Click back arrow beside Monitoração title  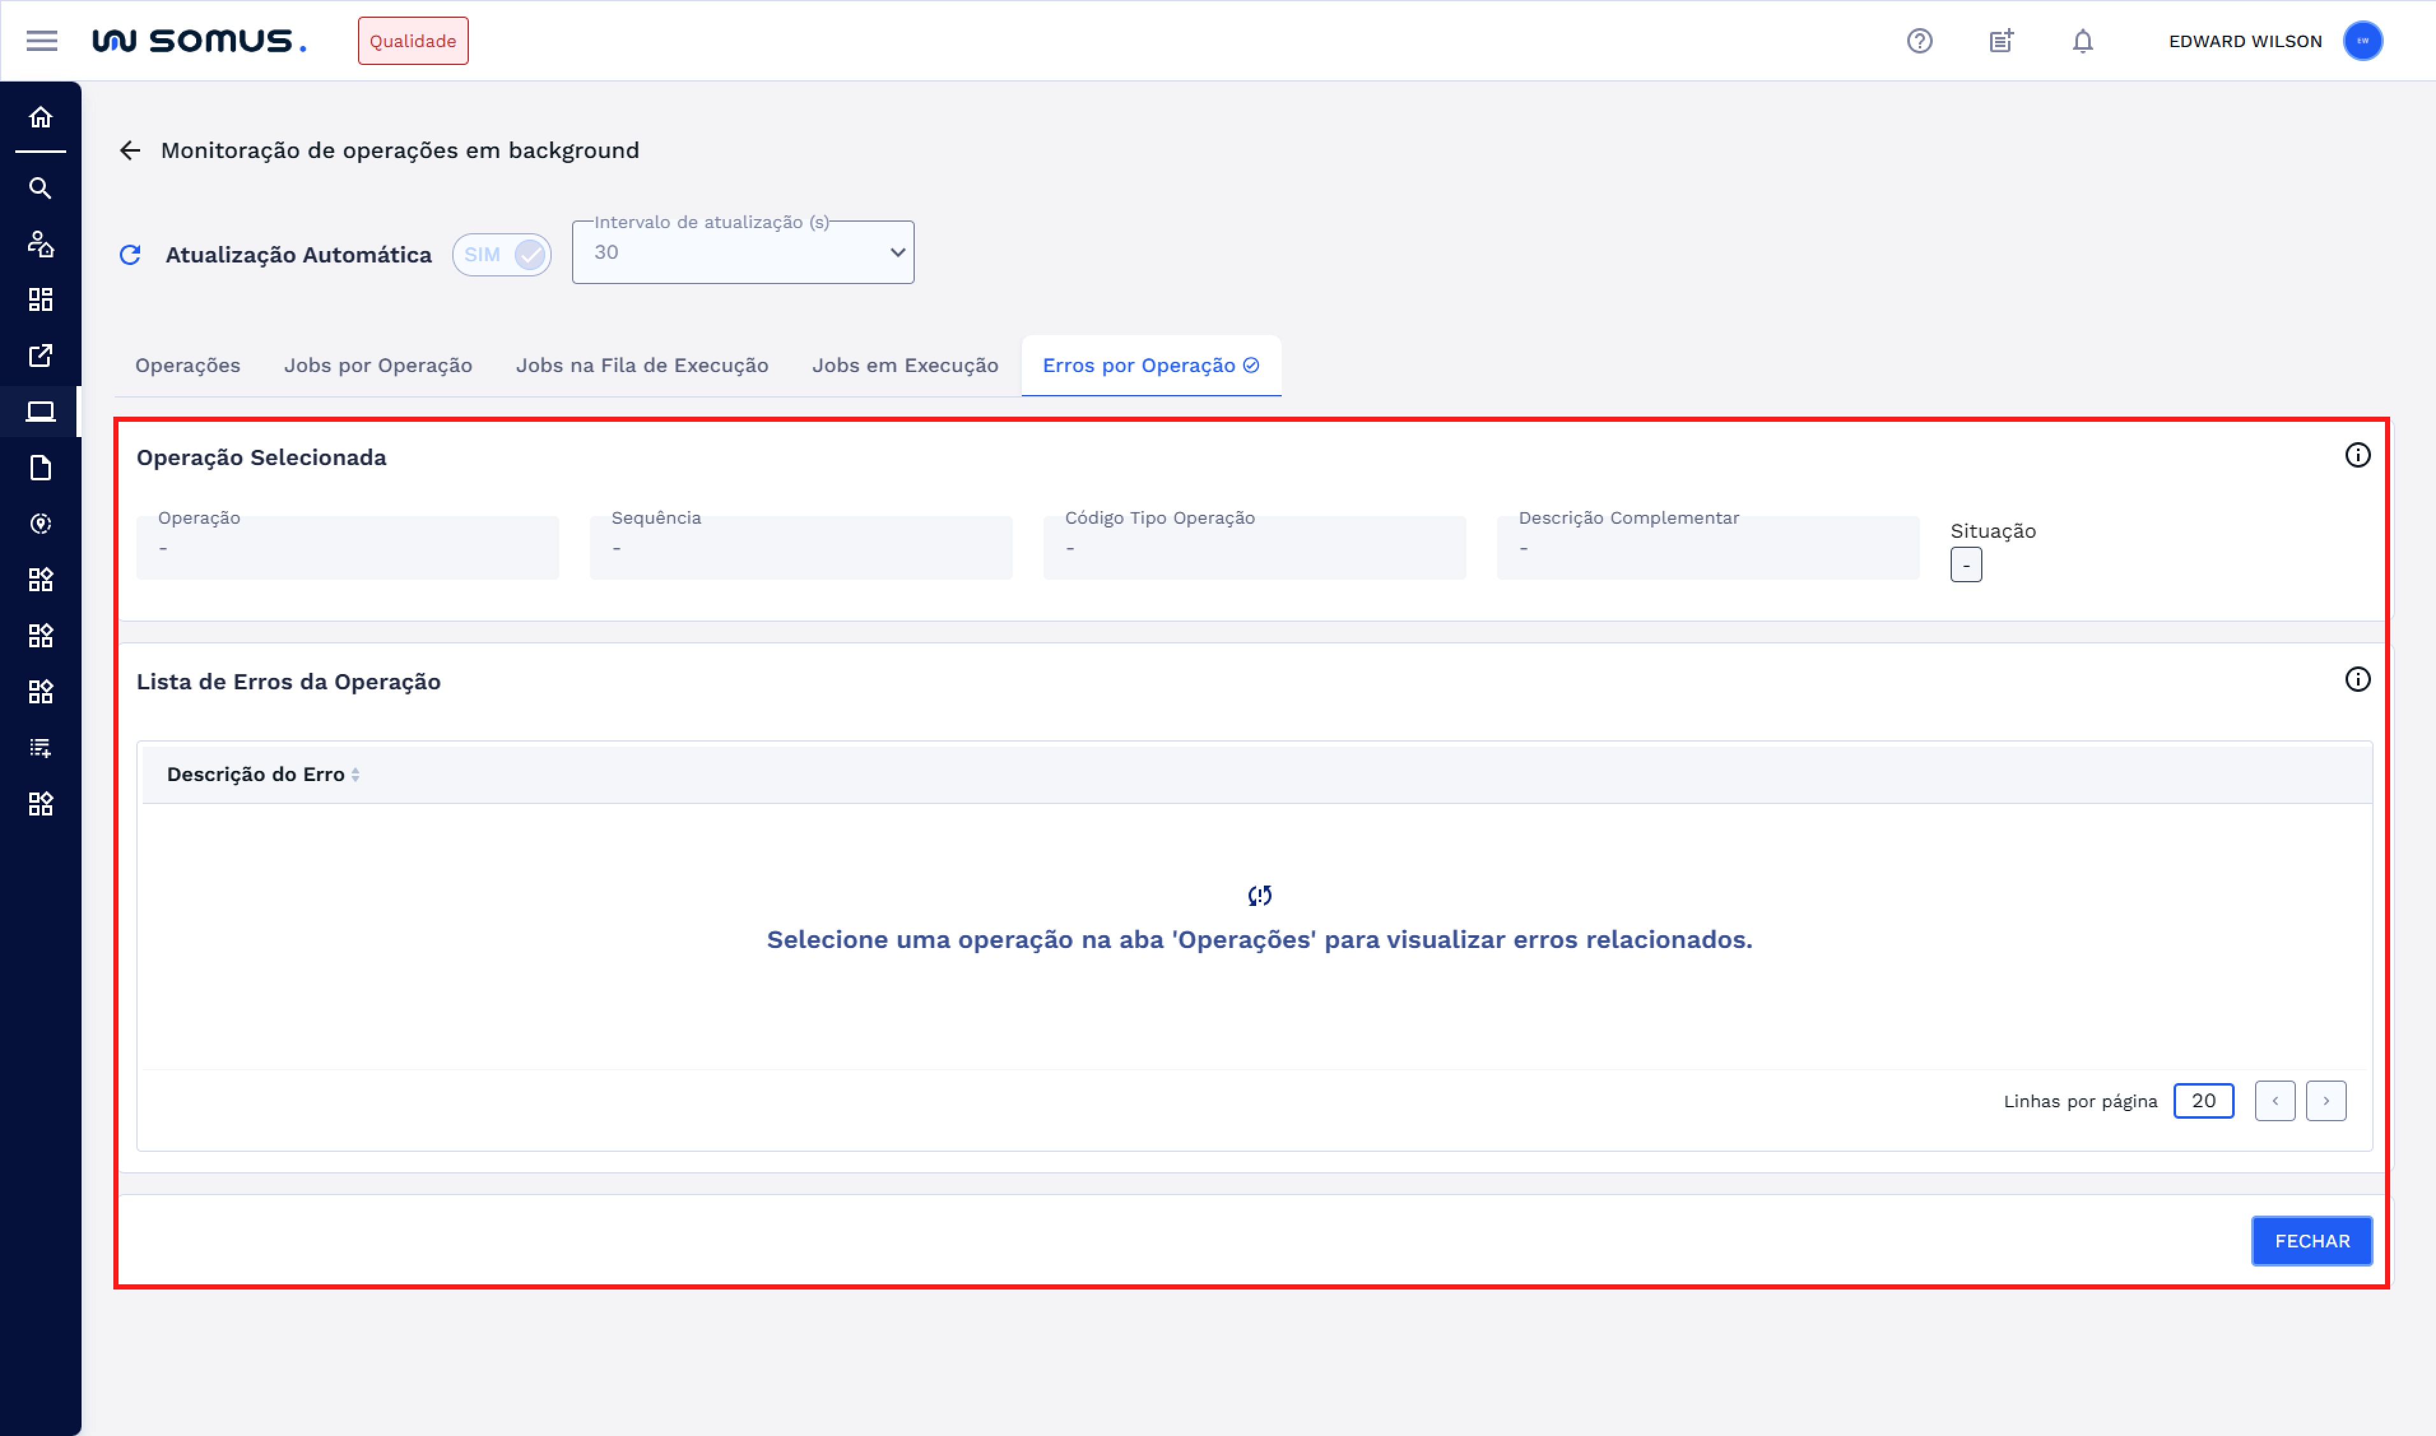pyautogui.click(x=130, y=150)
